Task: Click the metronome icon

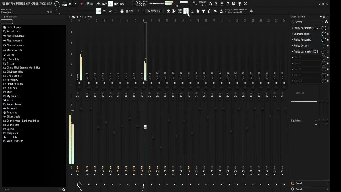Action: [99, 4]
